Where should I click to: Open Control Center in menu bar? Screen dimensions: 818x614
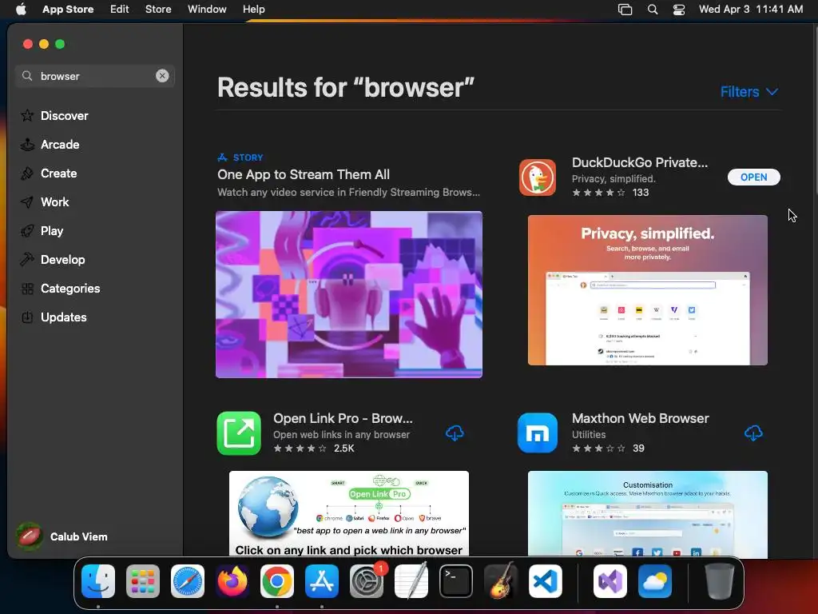coord(679,10)
